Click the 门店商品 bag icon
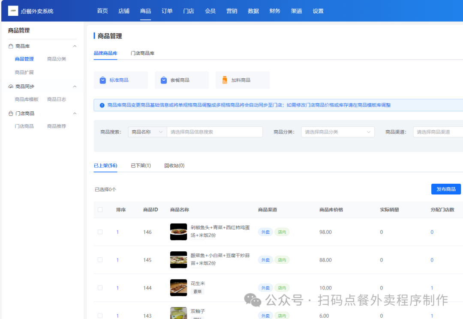 pyautogui.click(x=11, y=113)
